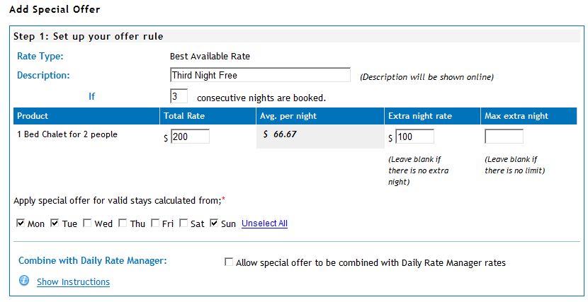This screenshot has height=302, width=588.
Task: Focus the consecutive nights number field
Action: 179,96
